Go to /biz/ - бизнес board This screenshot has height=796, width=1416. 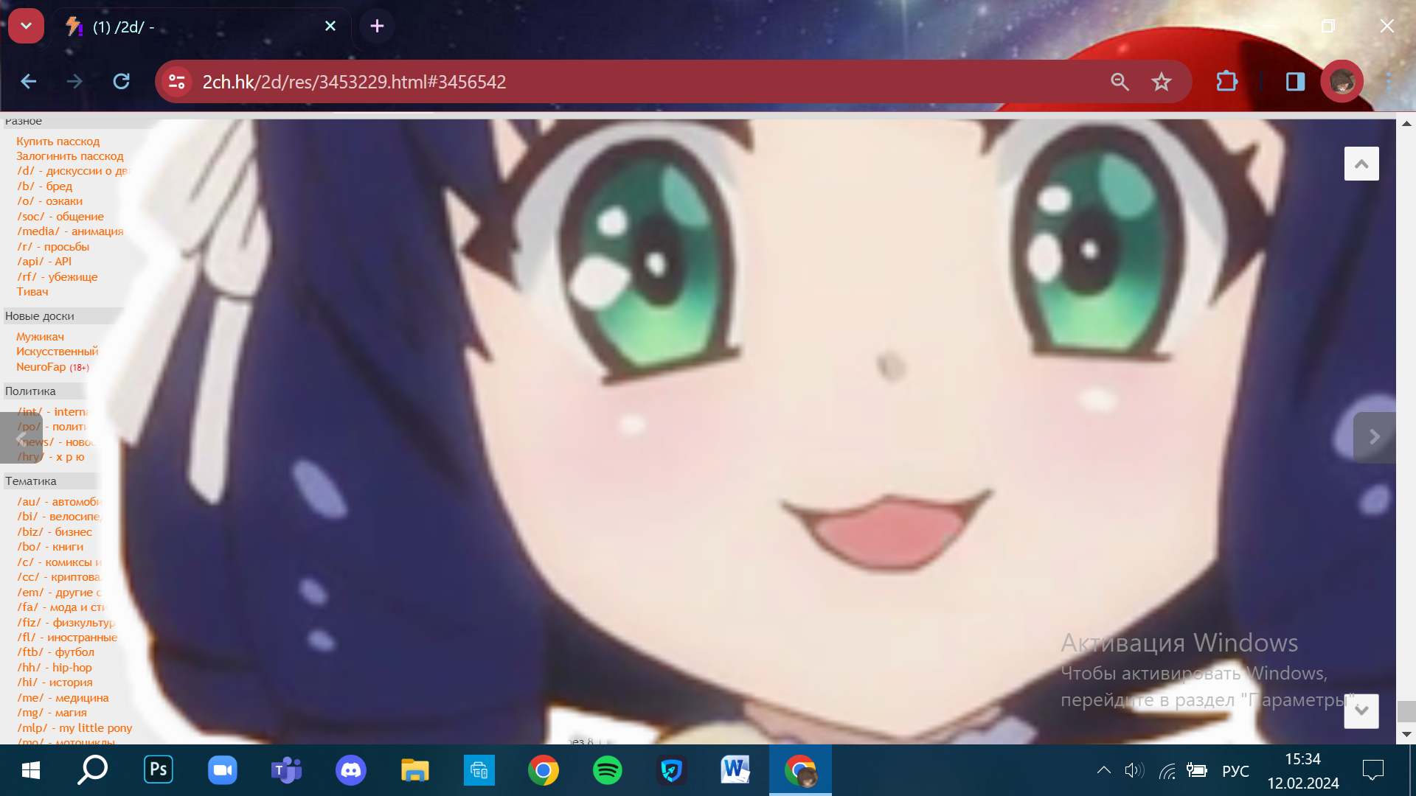55,531
